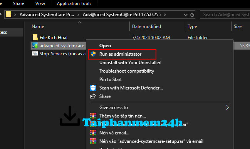Click the UAC shield icon
Image resolution: width=250 pixels, height=149 pixels.
[93, 54]
